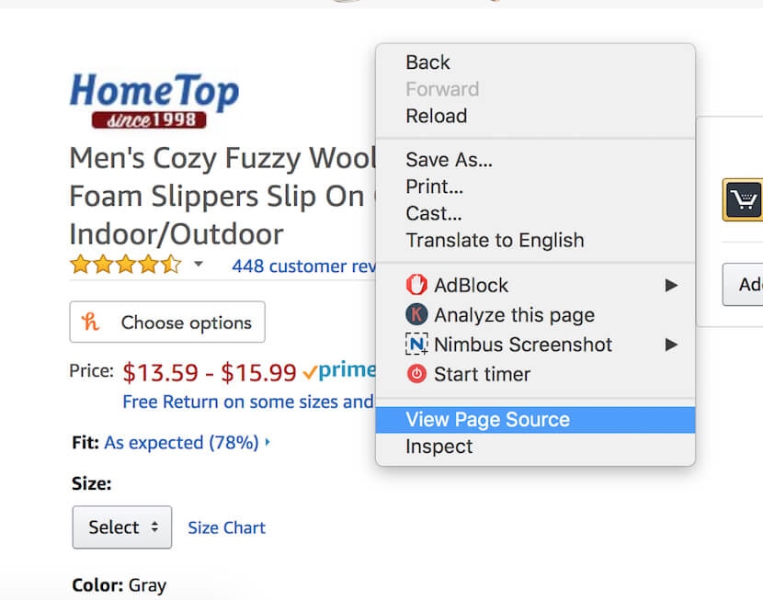The width and height of the screenshot is (763, 600).
Task: Click Reload in the context menu
Action: coord(436,116)
